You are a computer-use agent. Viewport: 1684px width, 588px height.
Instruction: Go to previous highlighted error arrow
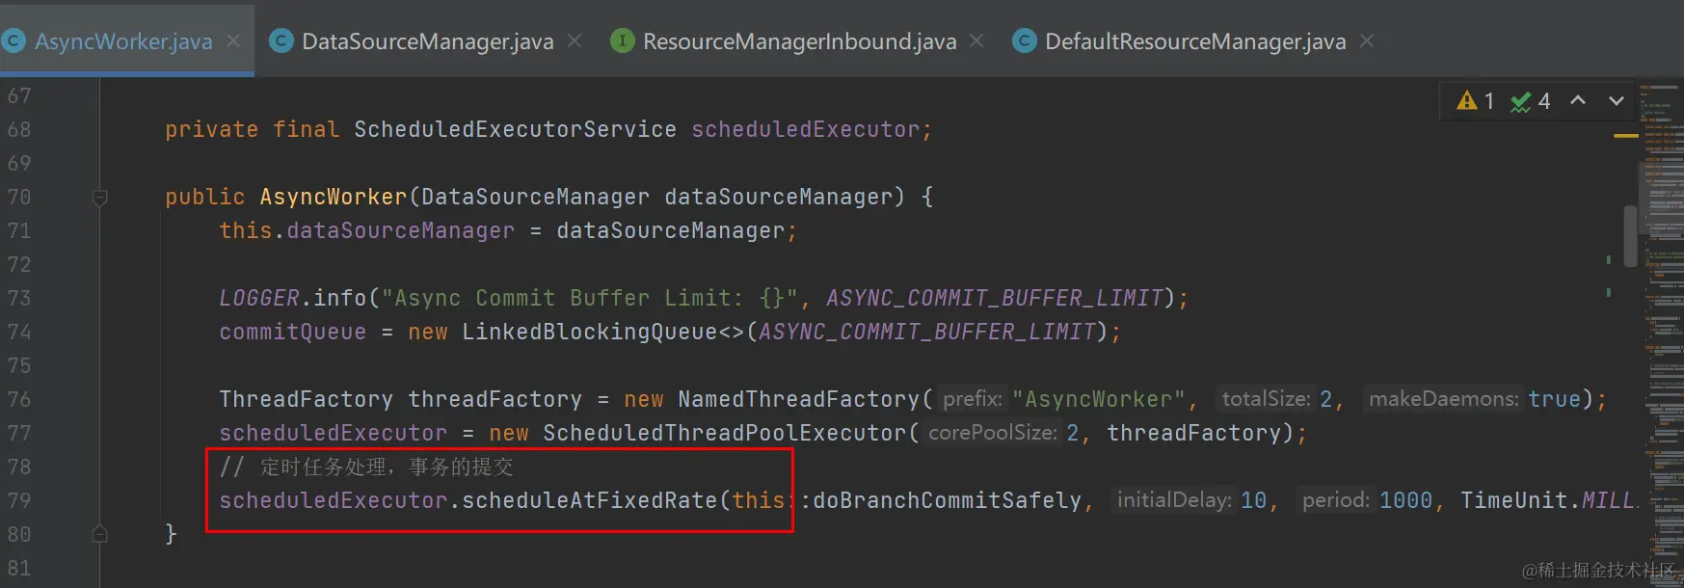(x=1578, y=100)
